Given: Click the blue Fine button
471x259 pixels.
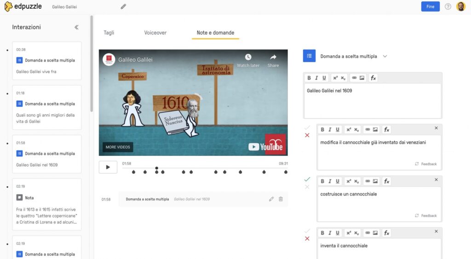Looking at the screenshot, I should (x=430, y=6).
